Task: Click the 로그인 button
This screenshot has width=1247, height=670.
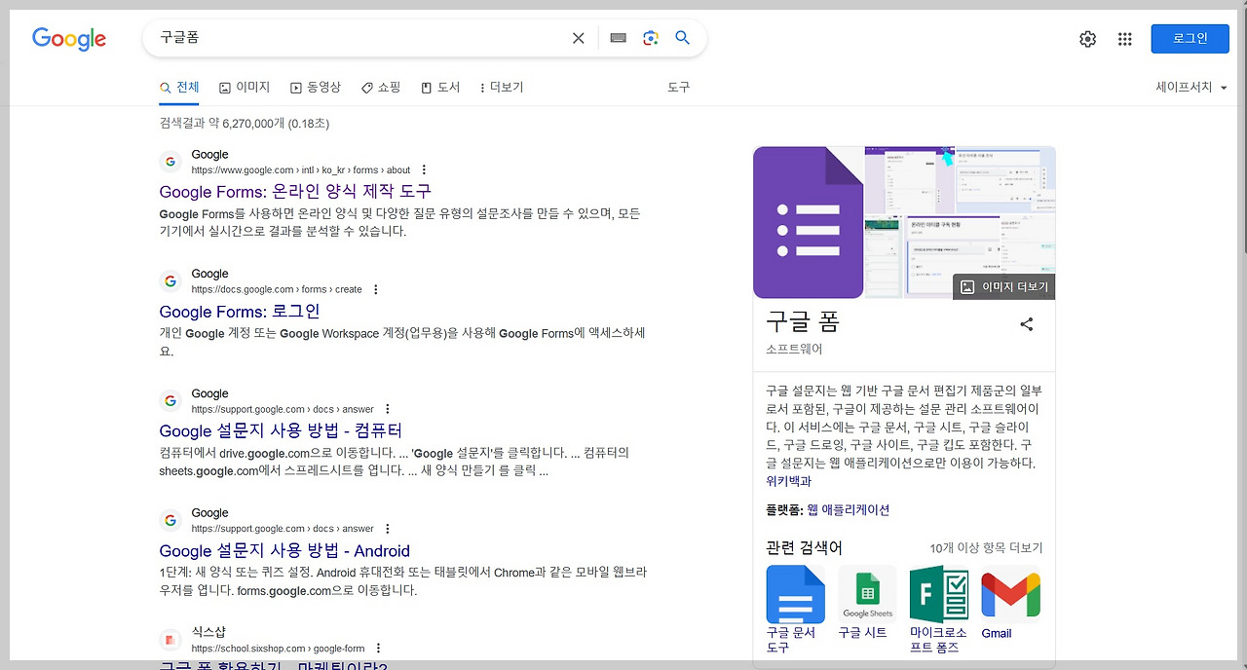Action: pyautogui.click(x=1190, y=38)
